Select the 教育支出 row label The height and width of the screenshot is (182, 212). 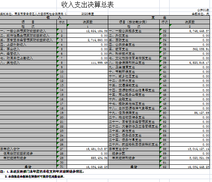(134, 49)
